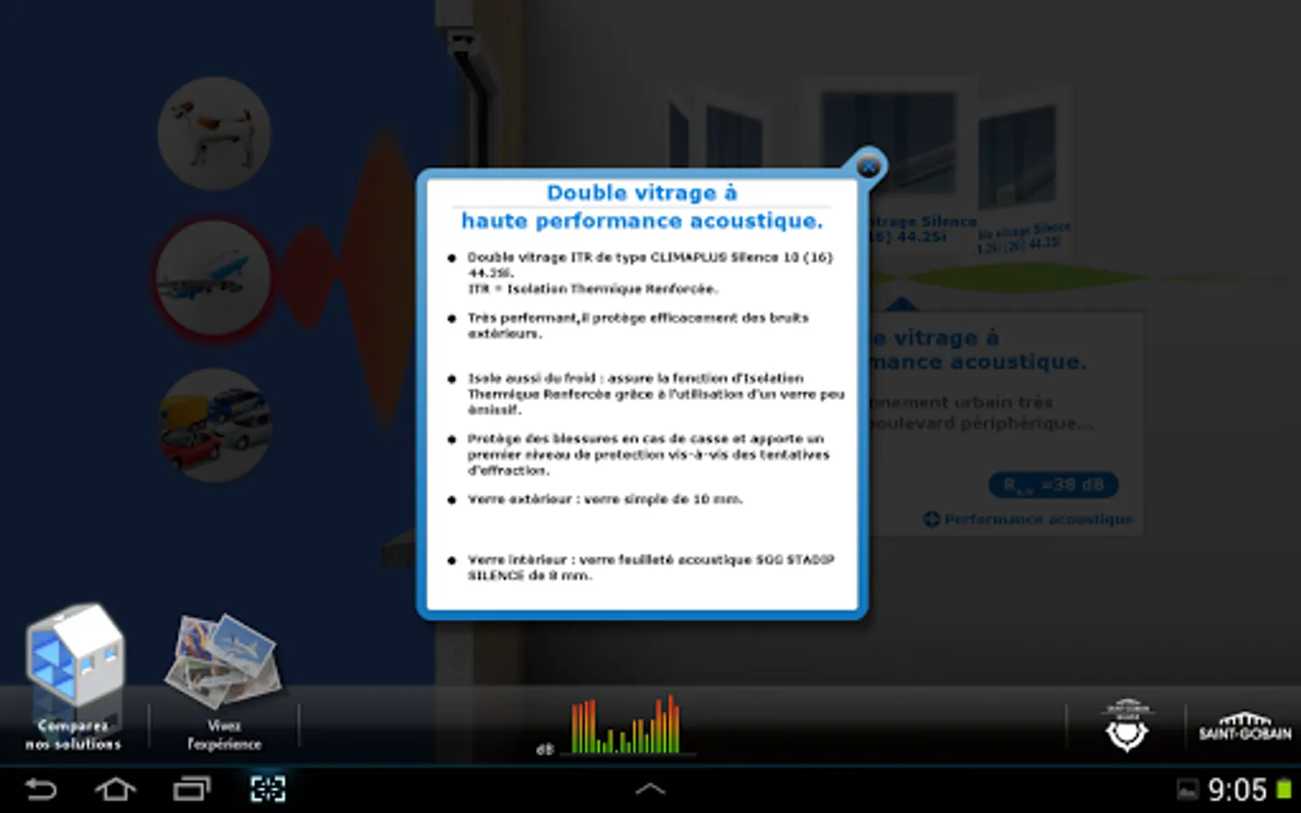
Task: Open the status bar picture notification
Action: [x=1187, y=790]
